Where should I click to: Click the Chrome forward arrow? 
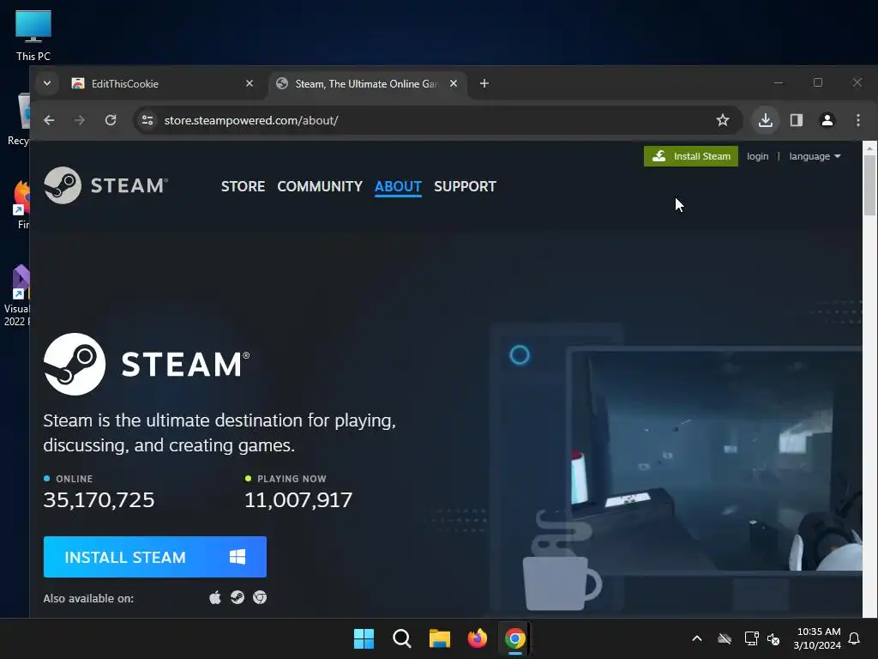(80, 120)
